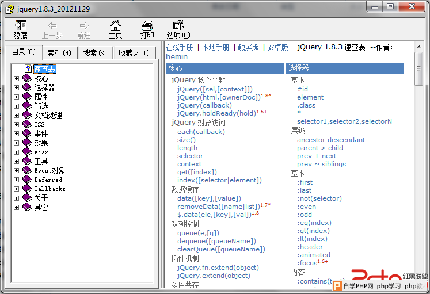Viewport: 430px width, 294px height.
Task: Open the ancestor descendant selector link
Action: click(x=331, y=140)
